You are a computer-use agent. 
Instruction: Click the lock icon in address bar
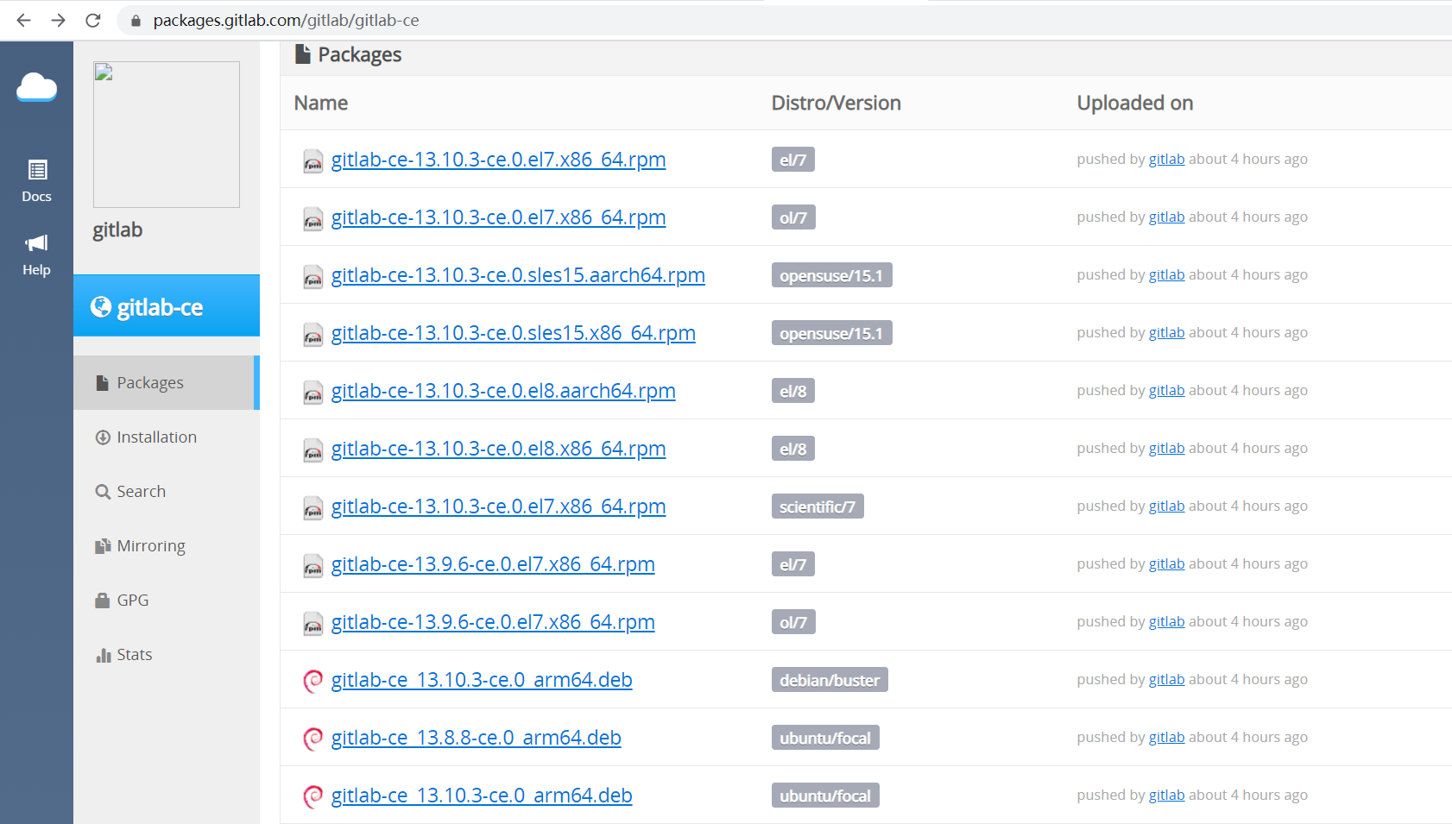tap(136, 21)
